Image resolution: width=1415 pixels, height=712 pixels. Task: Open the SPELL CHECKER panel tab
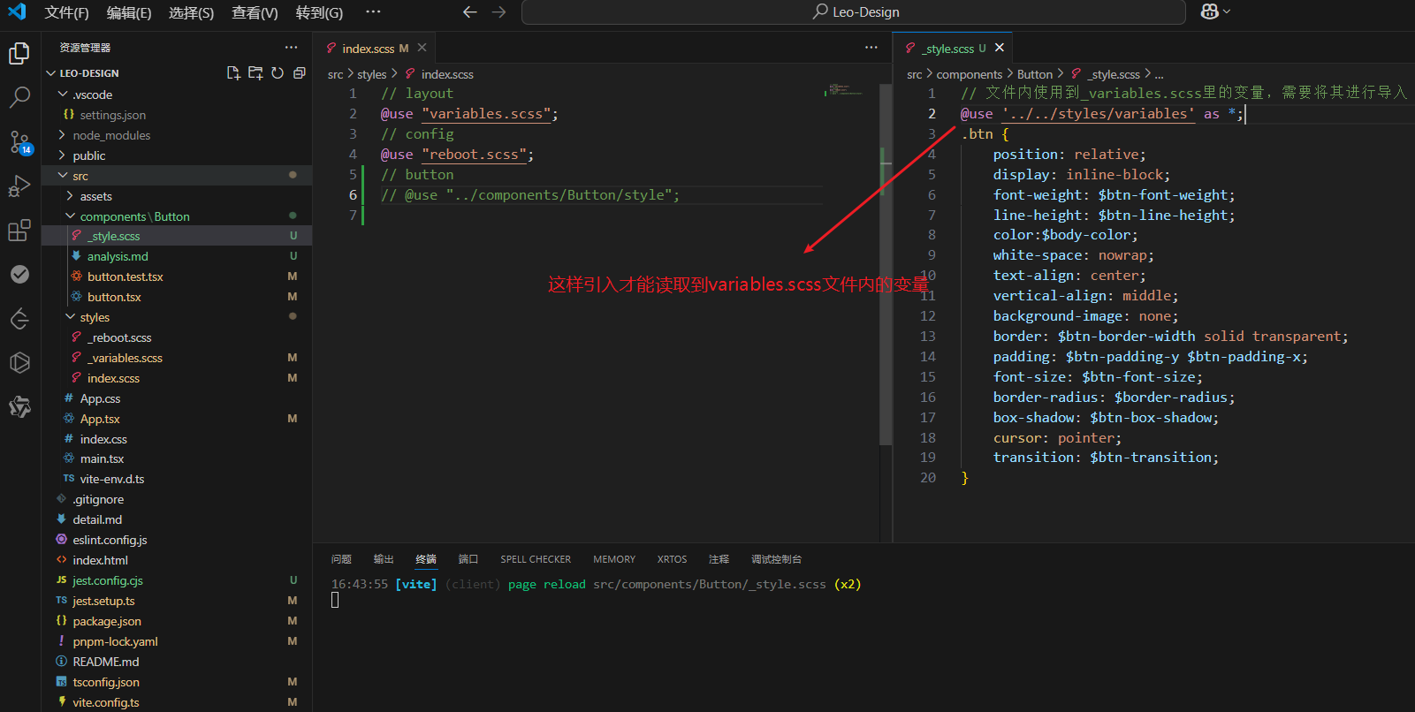coord(536,559)
